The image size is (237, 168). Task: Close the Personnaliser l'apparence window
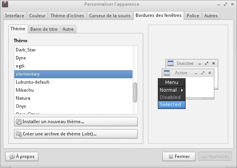tap(232, 4)
